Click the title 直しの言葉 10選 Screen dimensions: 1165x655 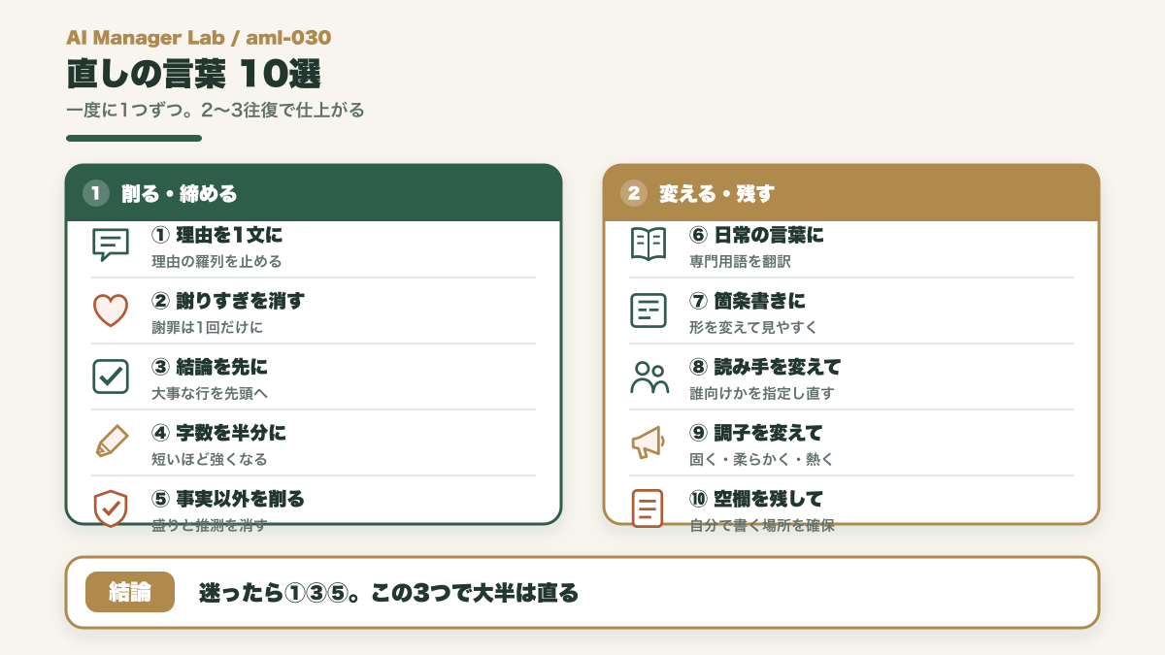point(193,74)
